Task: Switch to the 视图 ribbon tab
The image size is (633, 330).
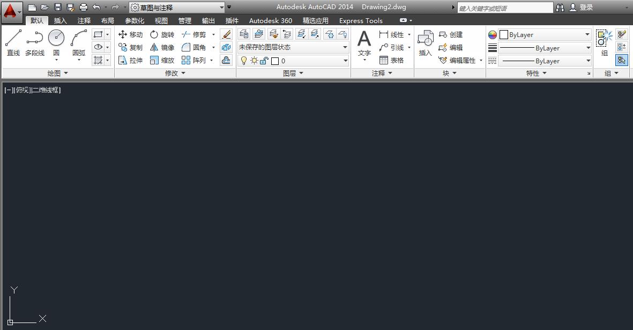Action: point(161,20)
